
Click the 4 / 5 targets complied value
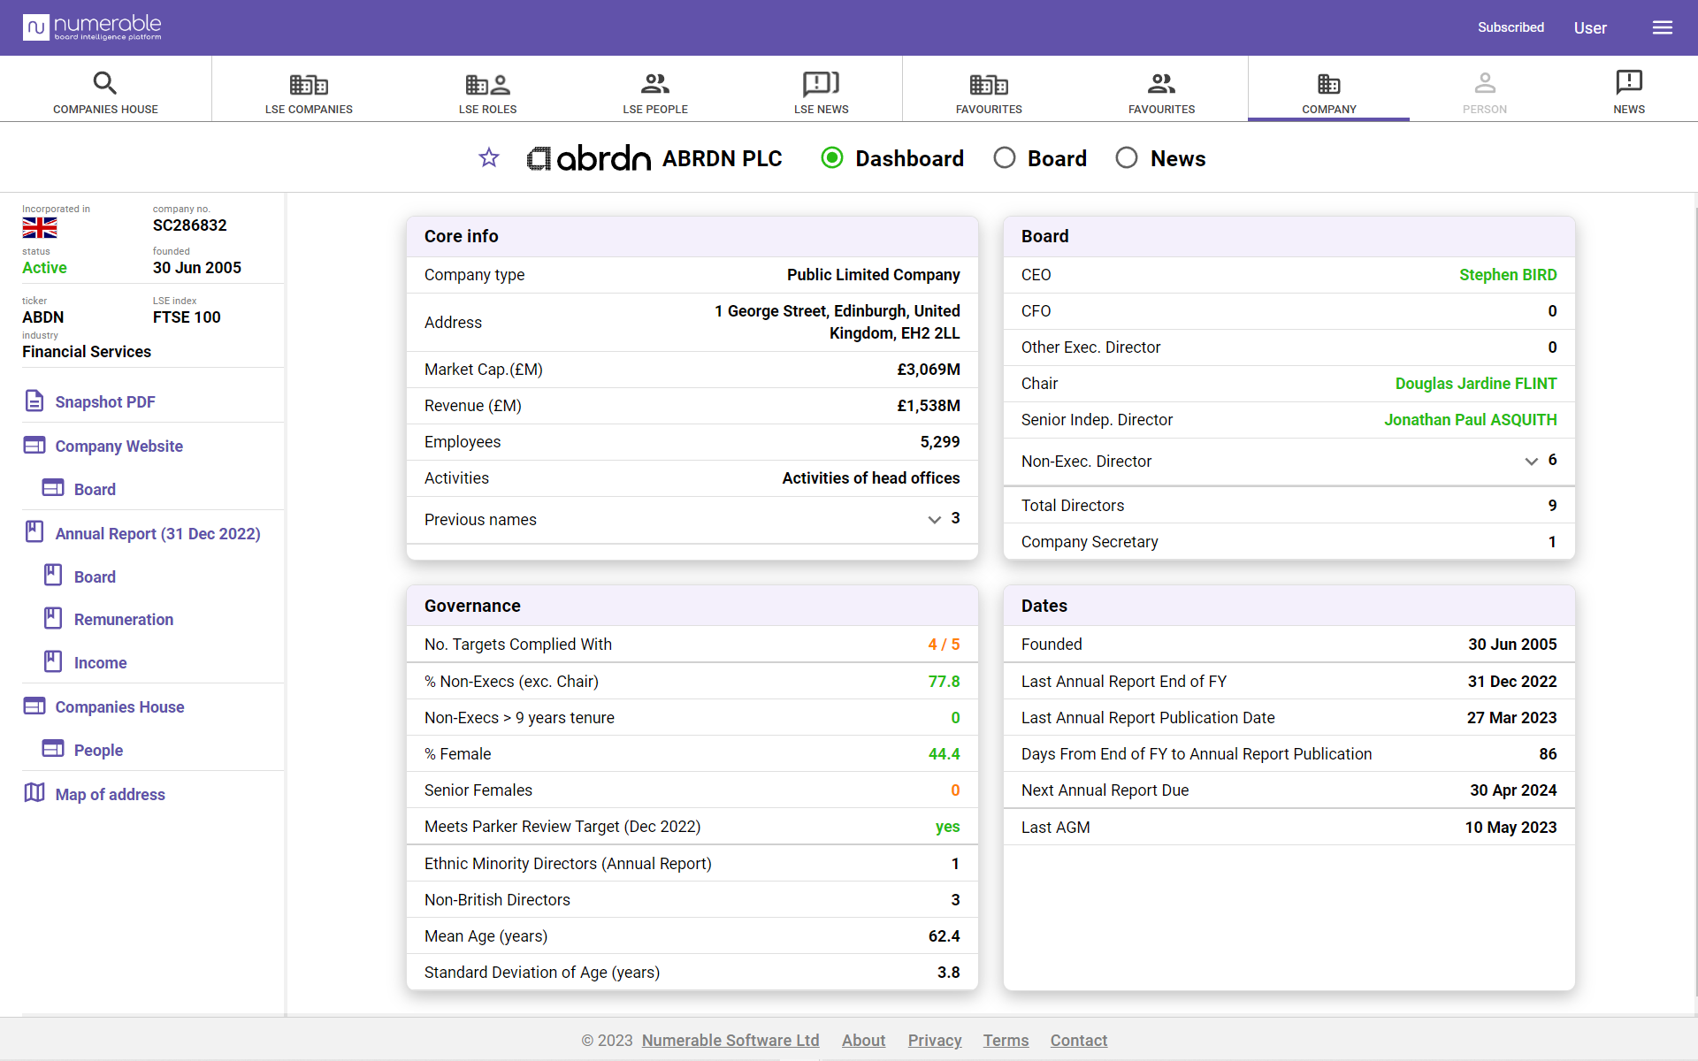pos(944,645)
